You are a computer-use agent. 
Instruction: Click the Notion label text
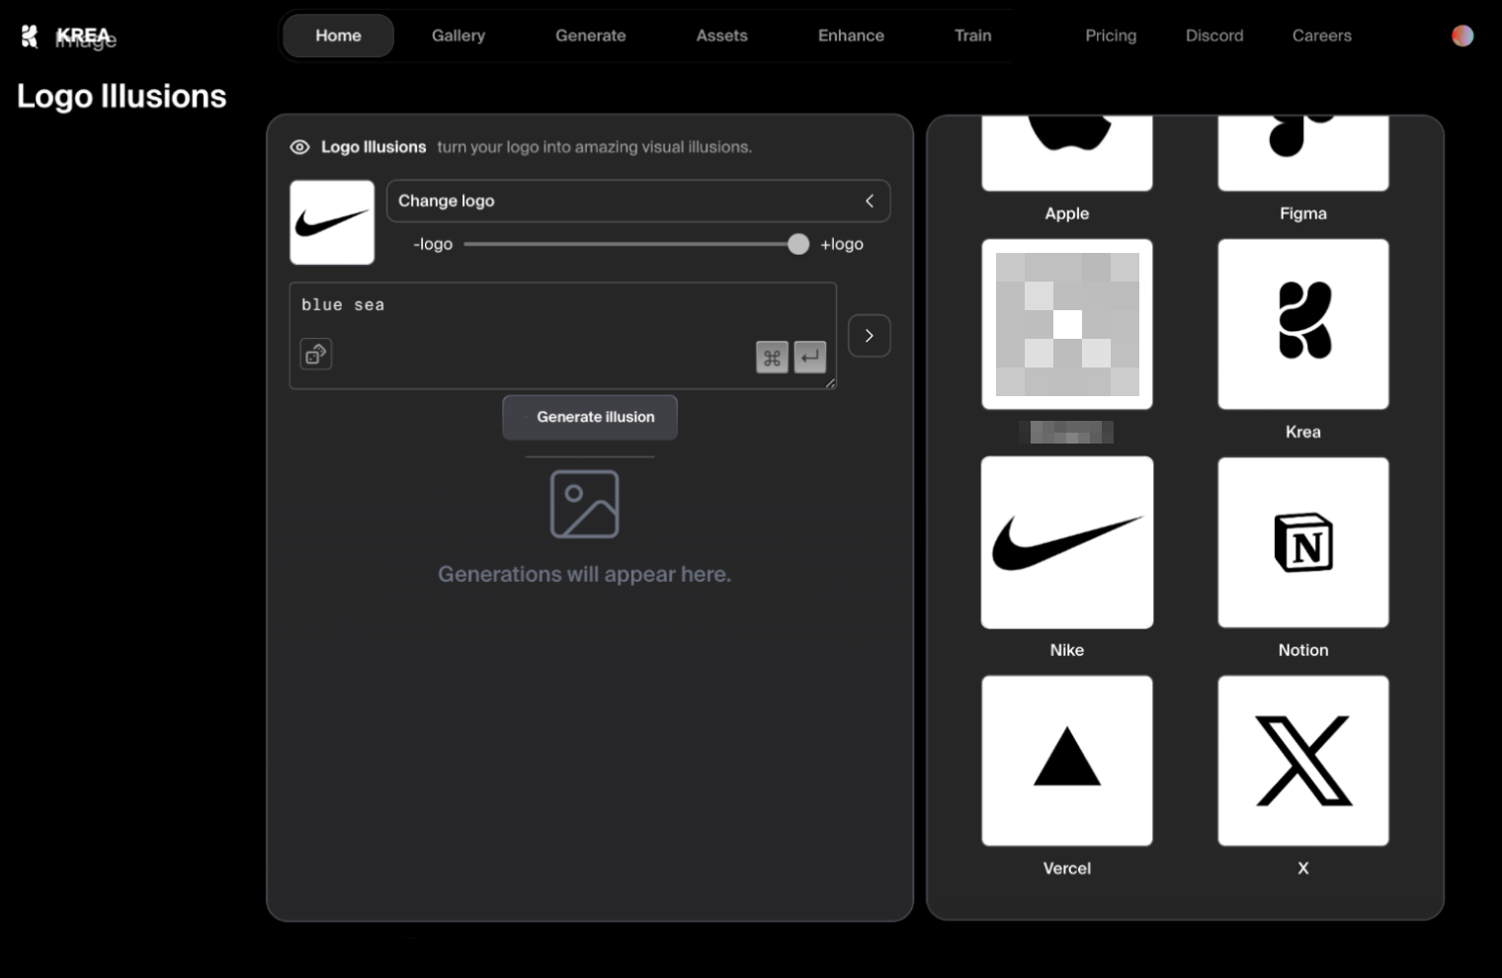[1303, 650]
